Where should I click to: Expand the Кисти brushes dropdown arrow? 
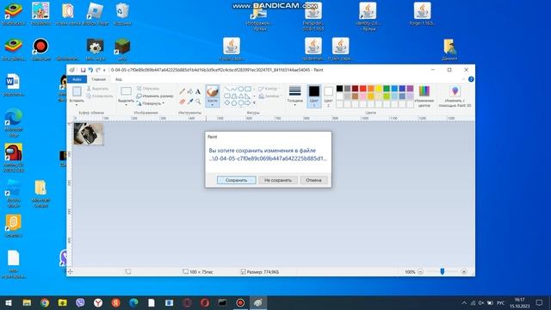point(213,105)
